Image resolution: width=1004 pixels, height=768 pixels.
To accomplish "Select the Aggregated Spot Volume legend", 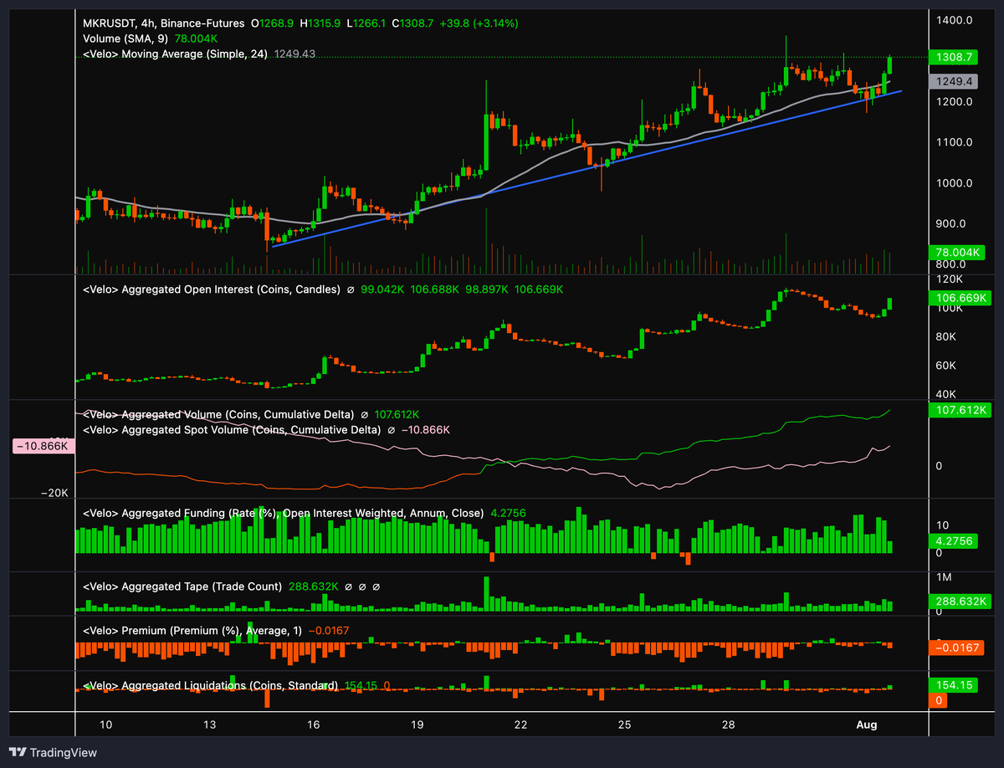I will [x=233, y=429].
